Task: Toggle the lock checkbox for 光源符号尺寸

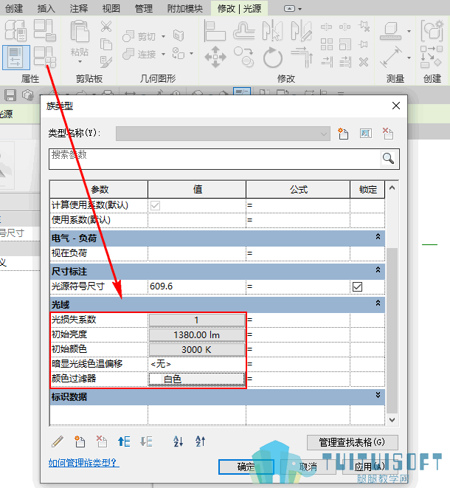Action: pyautogui.click(x=357, y=286)
